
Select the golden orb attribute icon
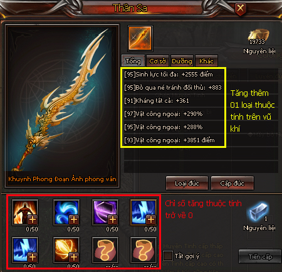pyautogui.click(x=66, y=249)
